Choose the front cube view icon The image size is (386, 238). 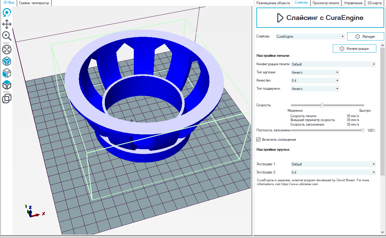(7, 73)
